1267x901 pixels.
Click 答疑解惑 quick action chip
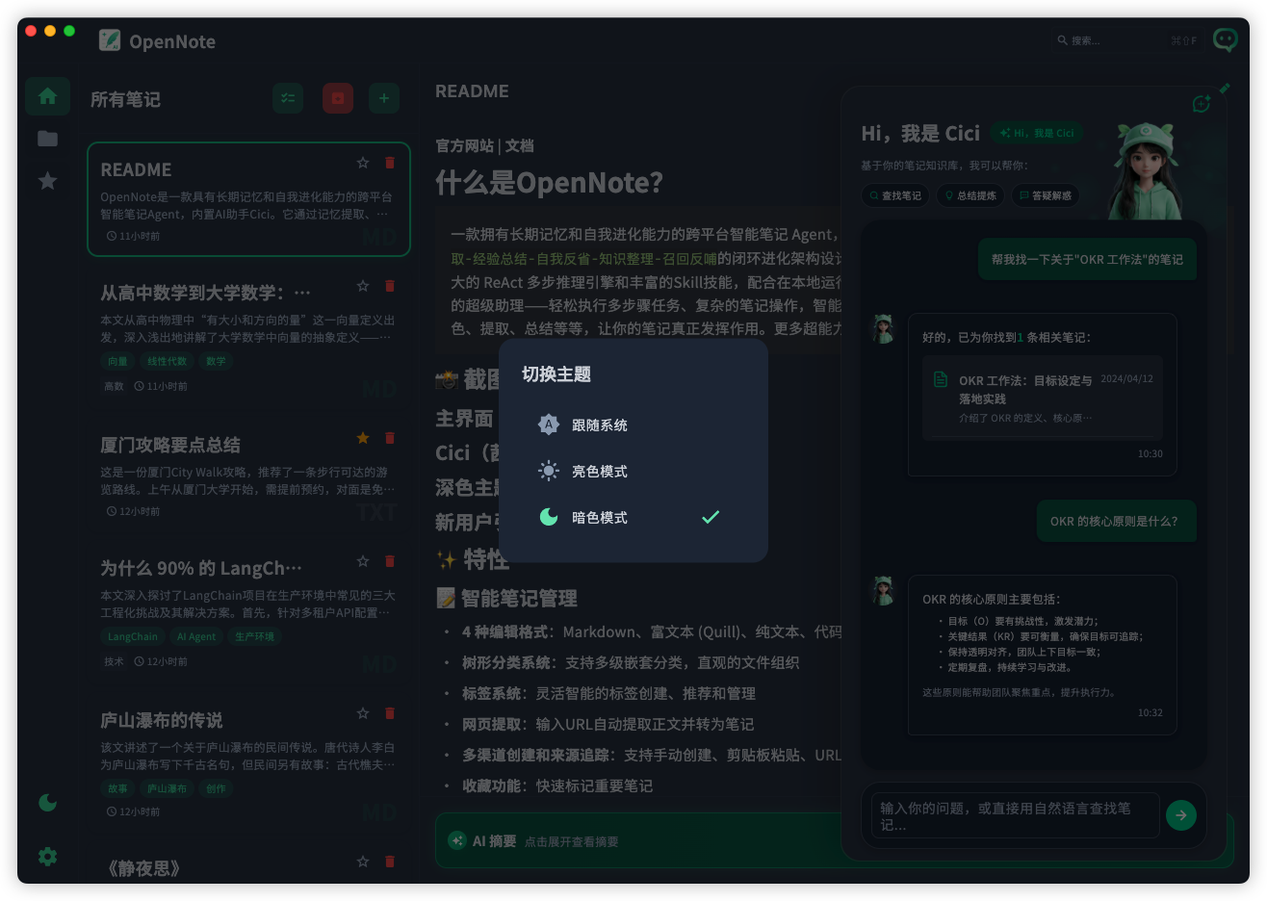(1046, 195)
